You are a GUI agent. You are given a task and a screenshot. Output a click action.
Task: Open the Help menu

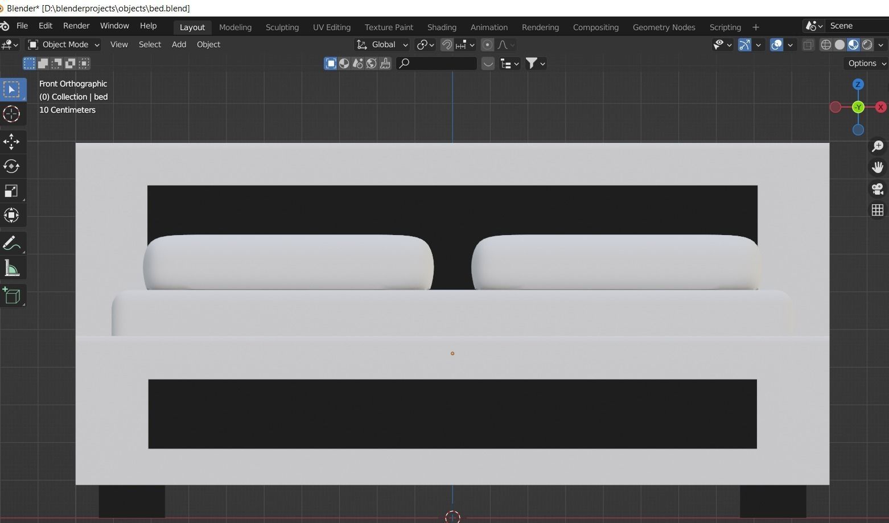tap(148, 26)
